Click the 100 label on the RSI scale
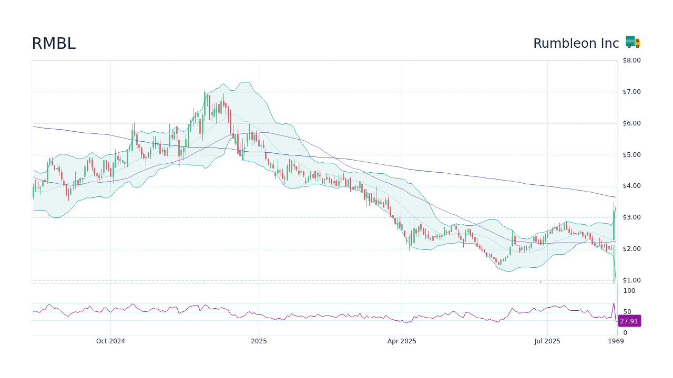673x378 pixels. tap(629, 291)
